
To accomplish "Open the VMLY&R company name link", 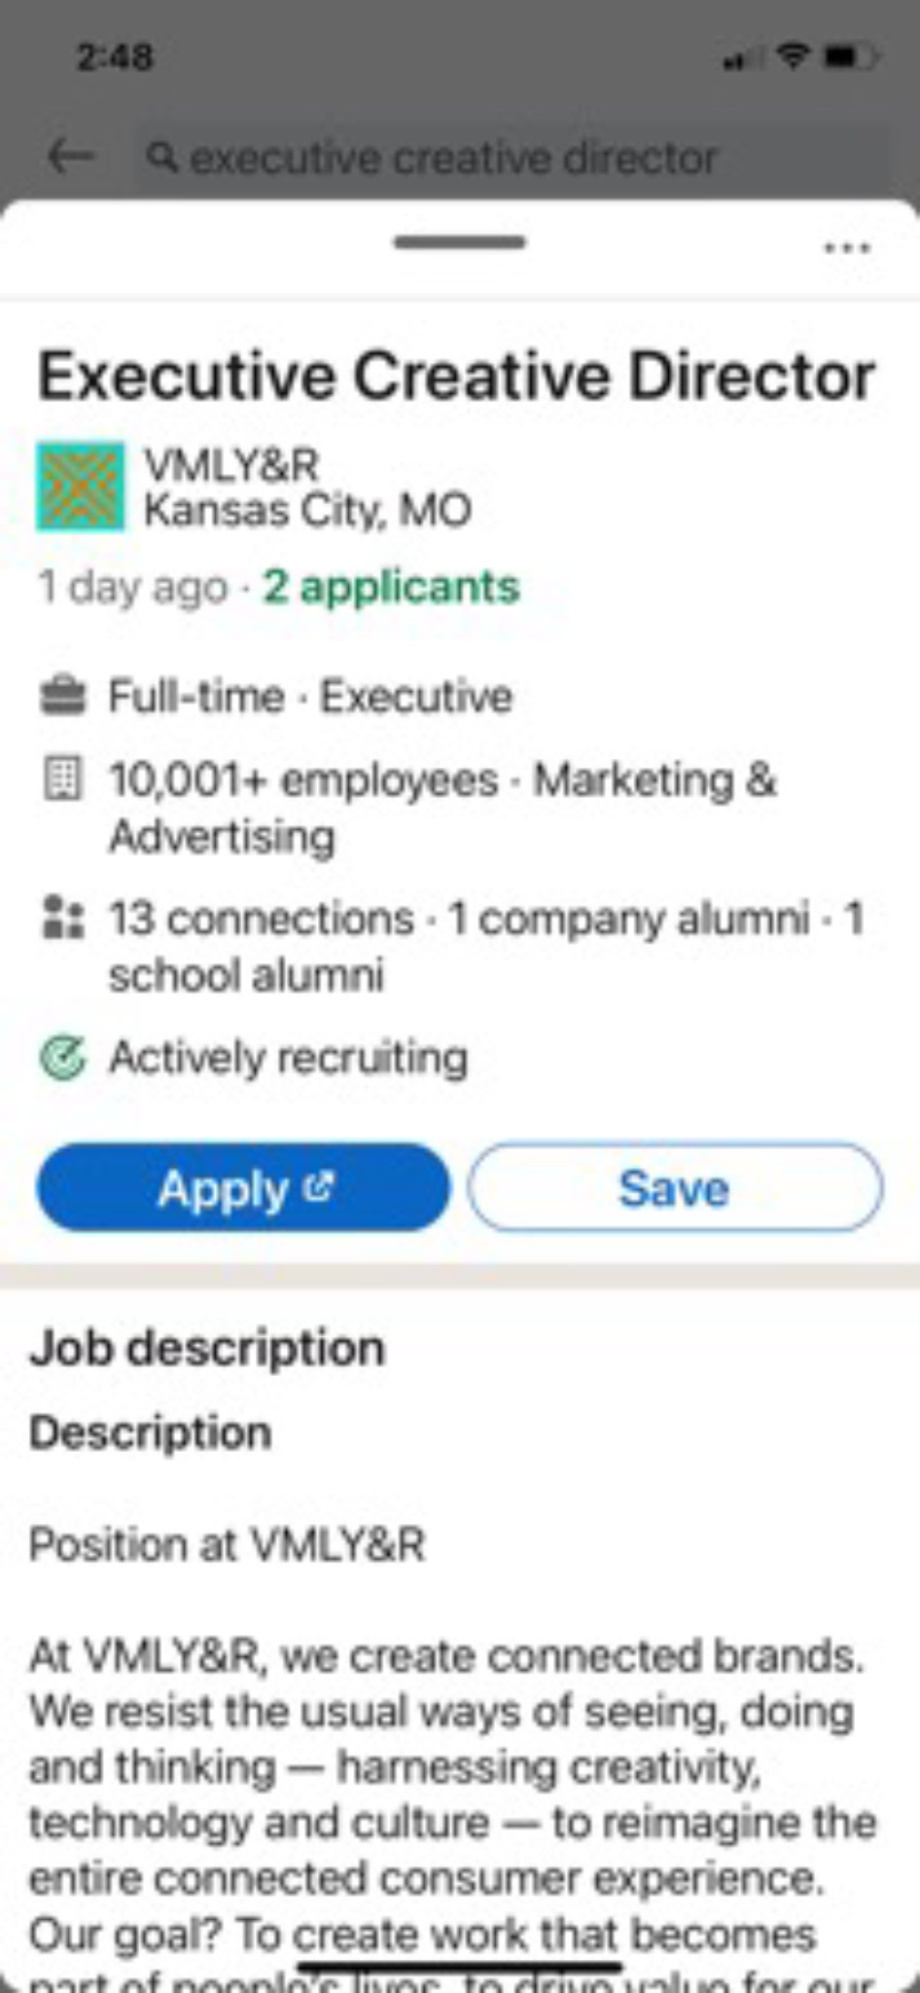I will click(231, 465).
